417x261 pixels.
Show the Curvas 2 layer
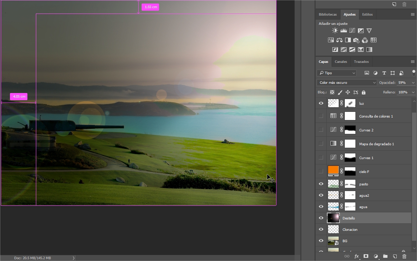point(321,130)
